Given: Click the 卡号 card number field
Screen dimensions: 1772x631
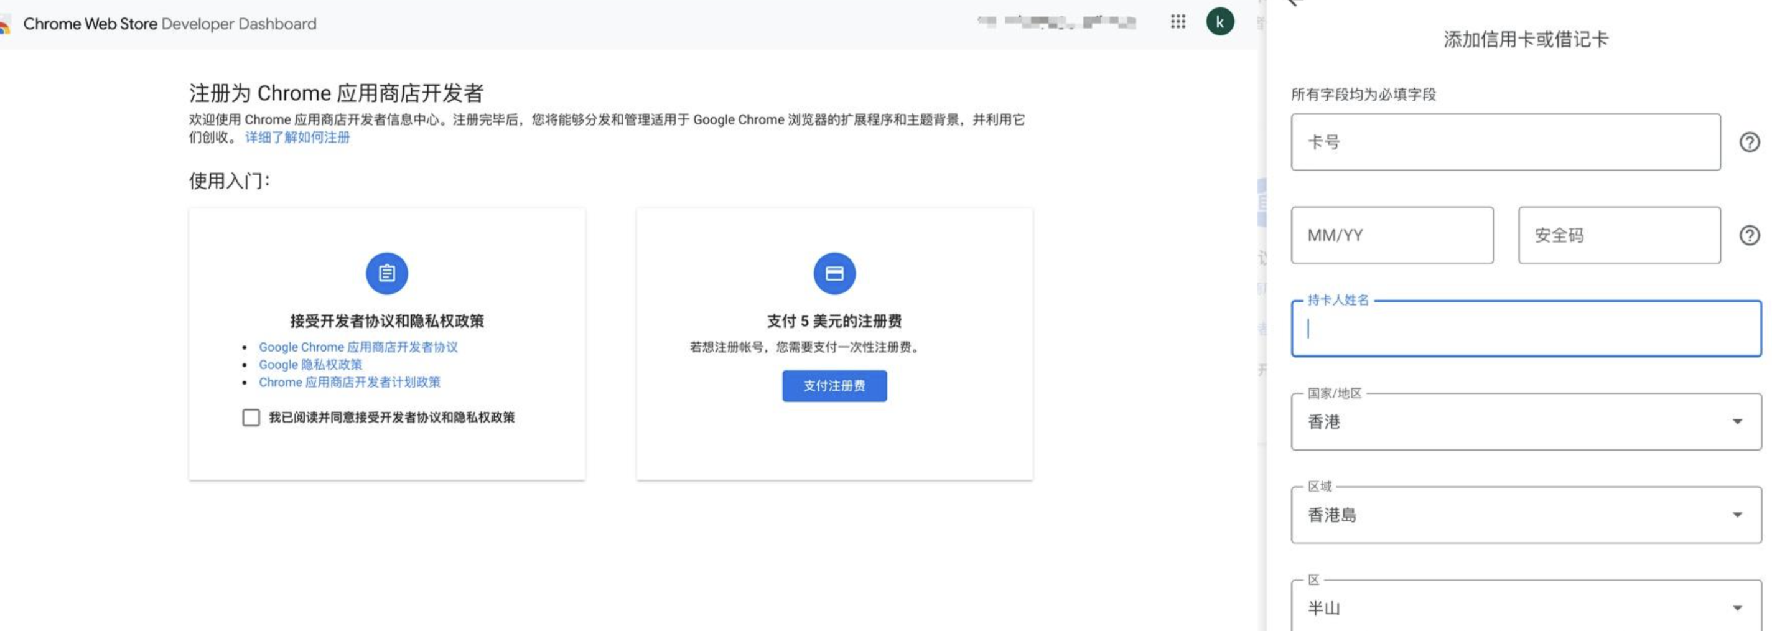Looking at the screenshot, I should (1506, 142).
